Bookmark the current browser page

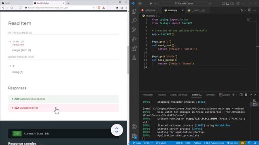(x=21, y=8)
